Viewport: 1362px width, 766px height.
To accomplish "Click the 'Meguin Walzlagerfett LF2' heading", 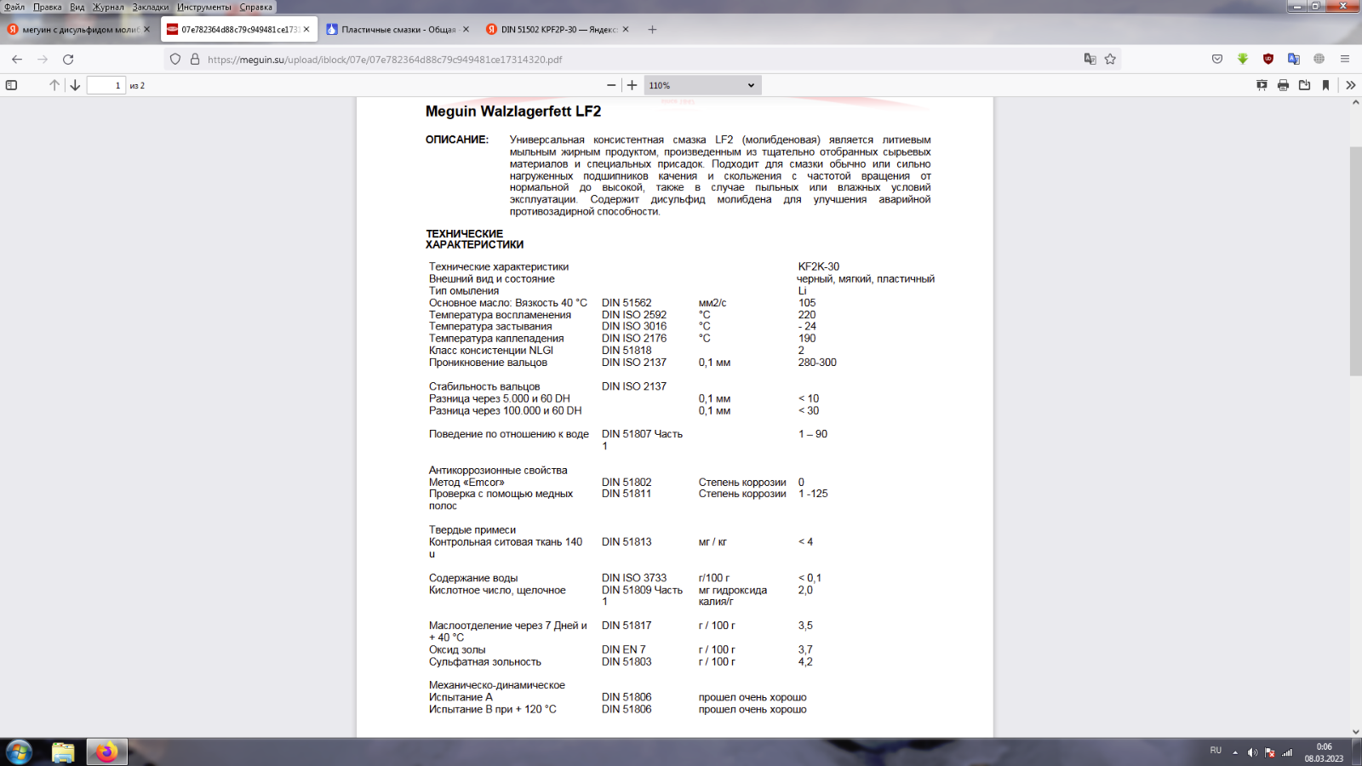I will pyautogui.click(x=513, y=111).
